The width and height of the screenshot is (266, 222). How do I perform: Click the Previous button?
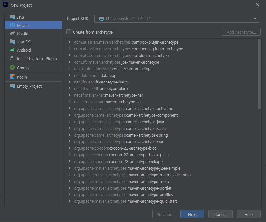164,214
